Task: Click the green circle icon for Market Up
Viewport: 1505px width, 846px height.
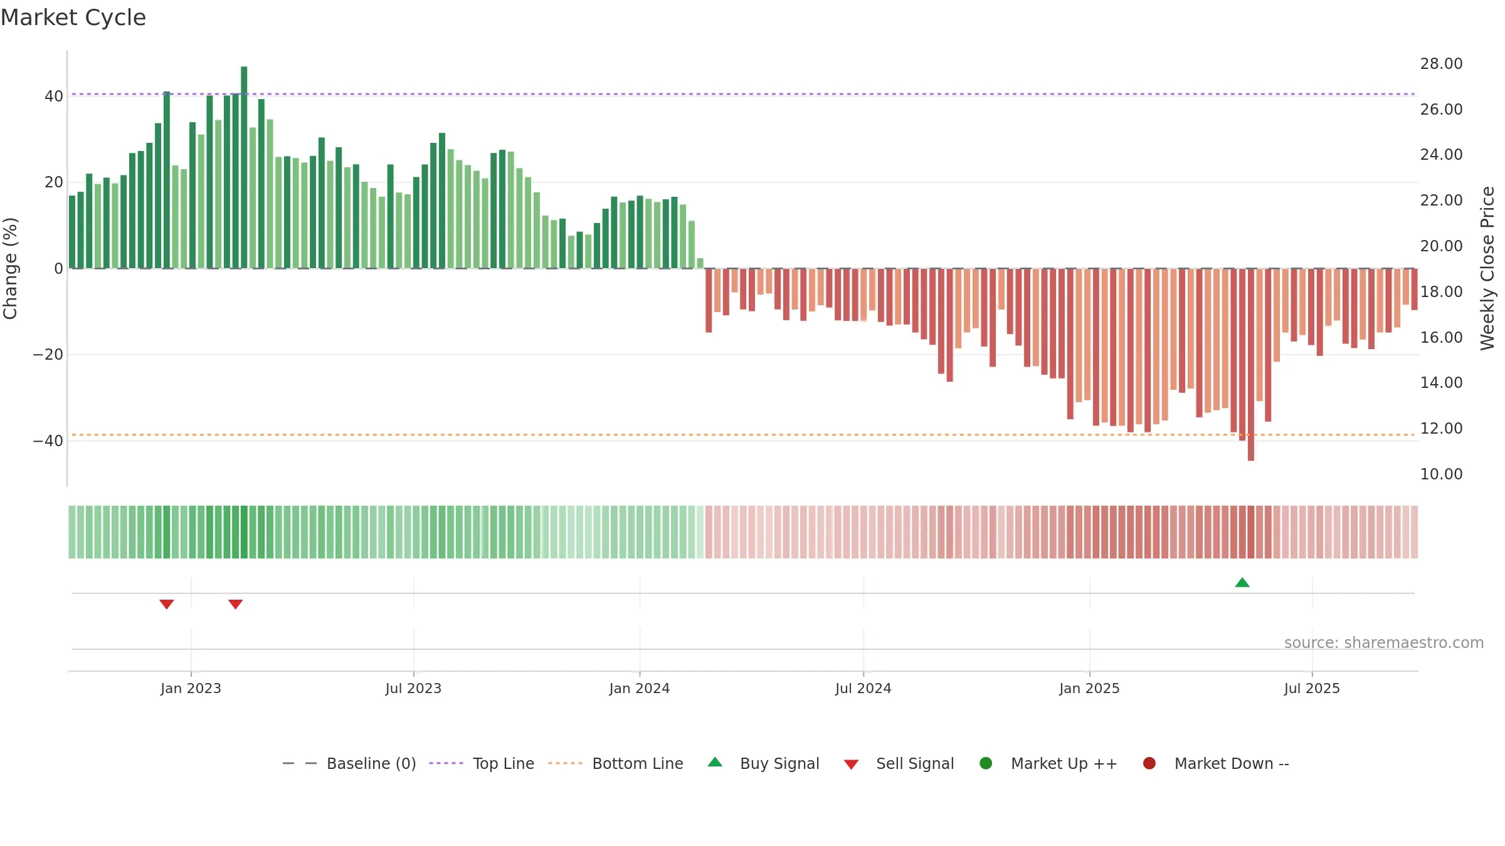Action: (986, 763)
